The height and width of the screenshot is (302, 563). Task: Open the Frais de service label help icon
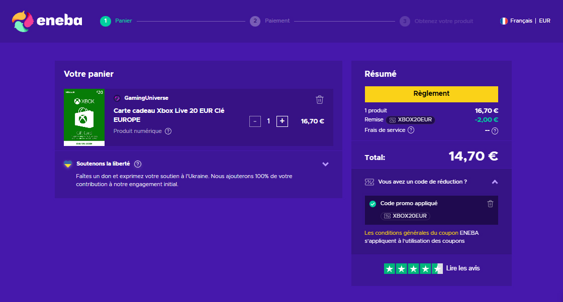pos(411,130)
